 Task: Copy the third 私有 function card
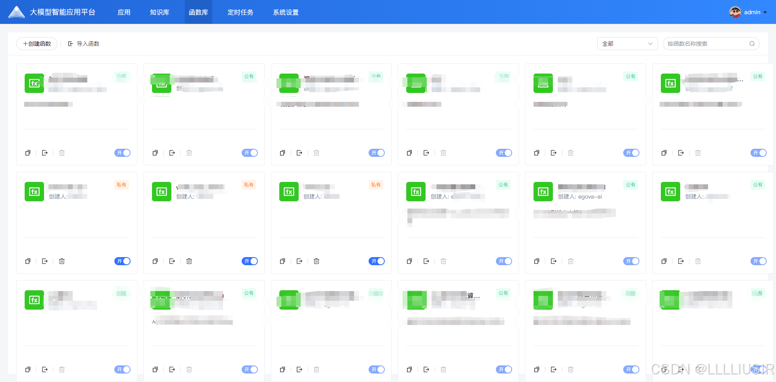(283, 261)
